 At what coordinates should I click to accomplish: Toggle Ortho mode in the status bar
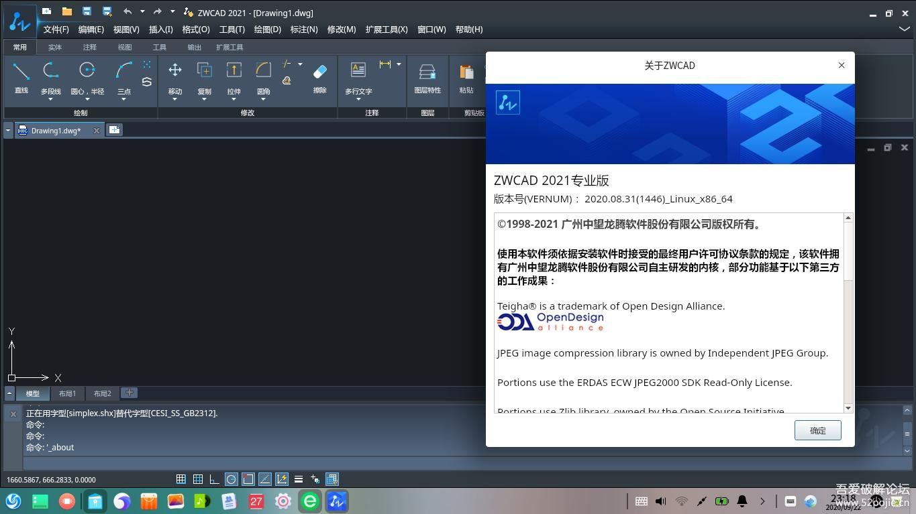coord(215,479)
